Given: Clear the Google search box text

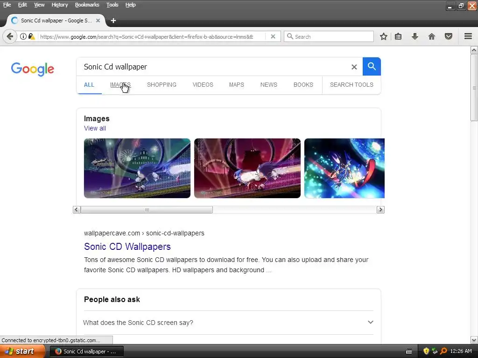Looking at the screenshot, I should [x=354, y=67].
